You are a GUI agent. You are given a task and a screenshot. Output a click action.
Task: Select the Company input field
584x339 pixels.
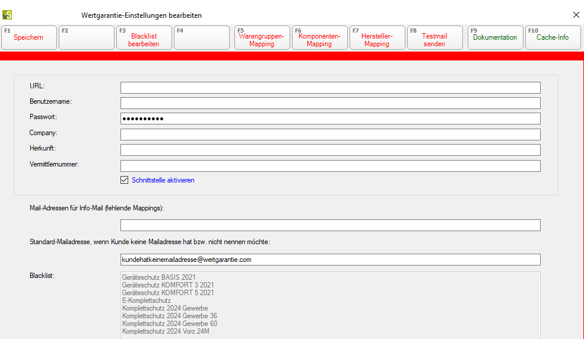(330, 135)
